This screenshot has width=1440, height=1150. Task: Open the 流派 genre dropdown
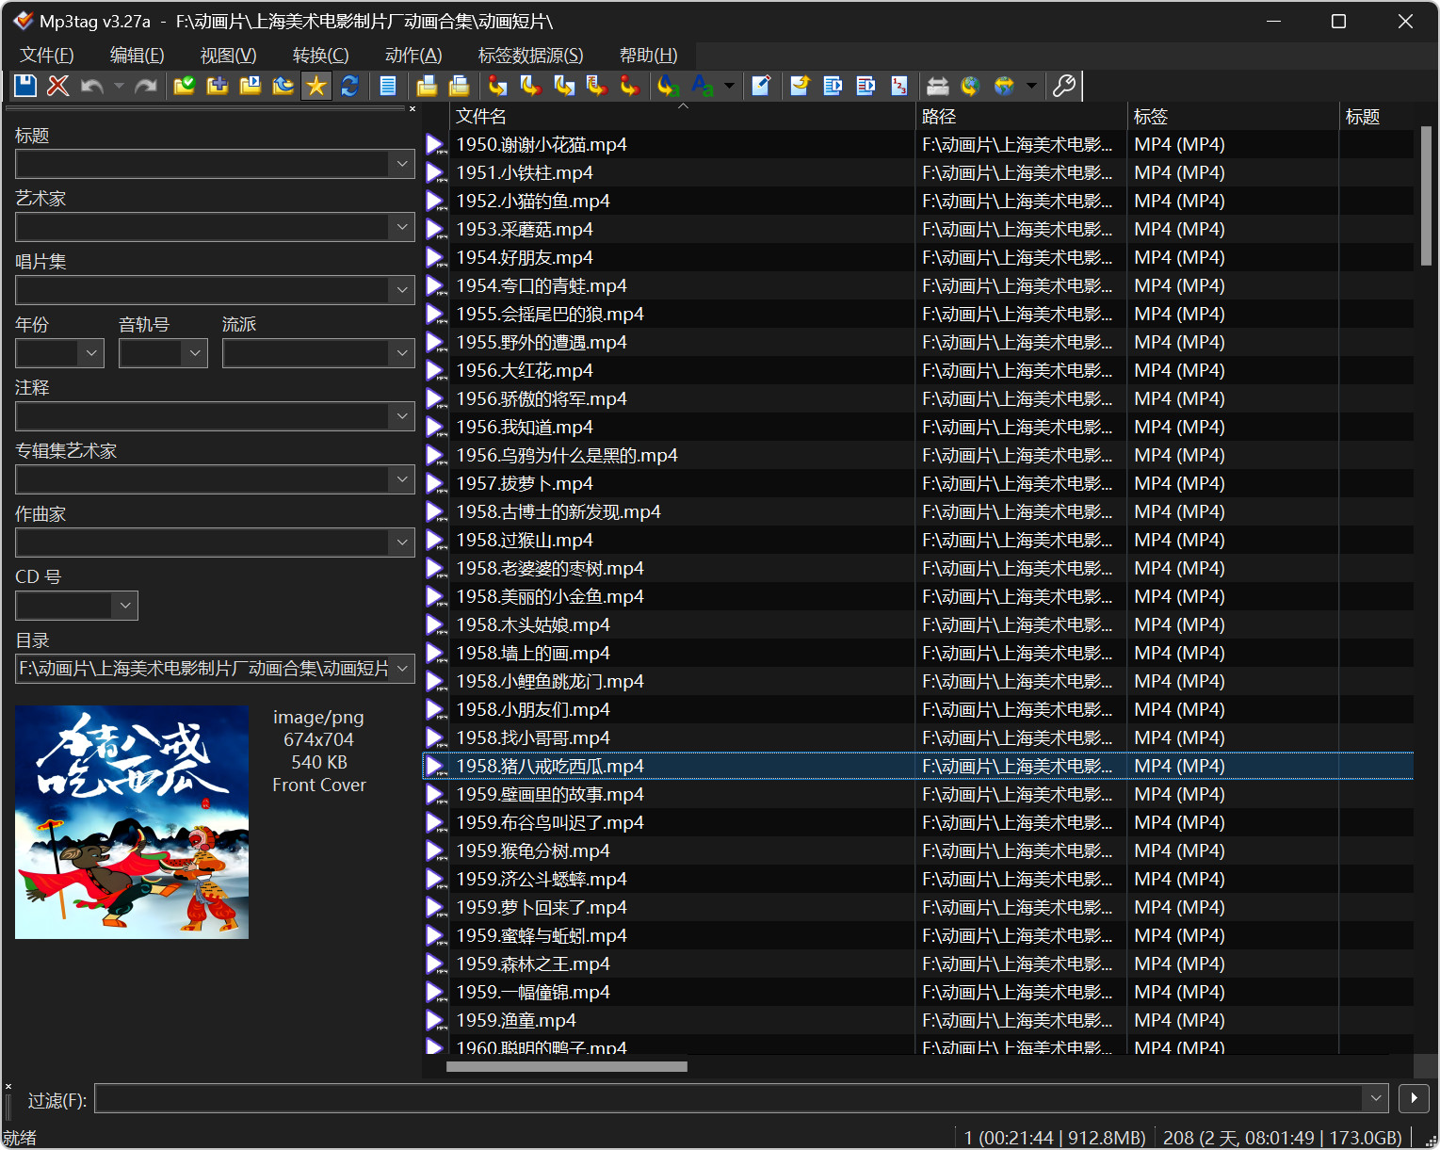pyautogui.click(x=402, y=353)
